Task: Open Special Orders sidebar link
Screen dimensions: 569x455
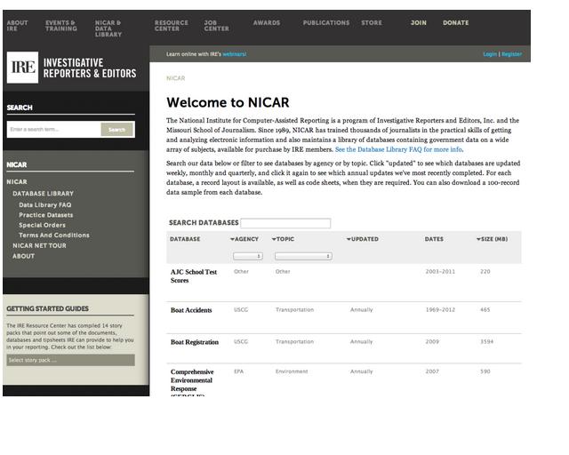Action: [42, 225]
